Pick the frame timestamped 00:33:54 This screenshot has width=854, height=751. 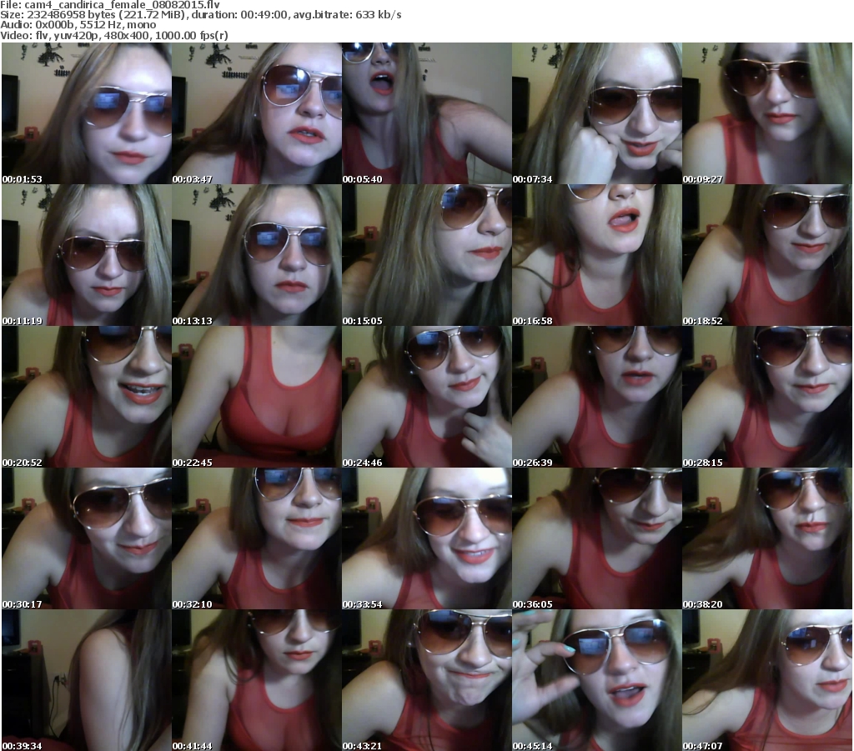pyautogui.click(x=426, y=538)
